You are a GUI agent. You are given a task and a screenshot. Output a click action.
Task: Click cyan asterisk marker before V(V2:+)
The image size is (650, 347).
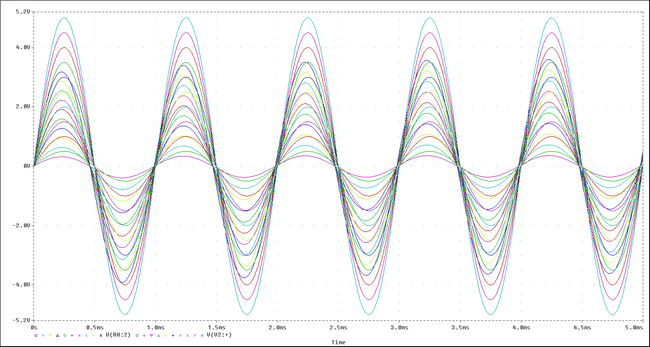pyautogui.click(x=202, y=335)
